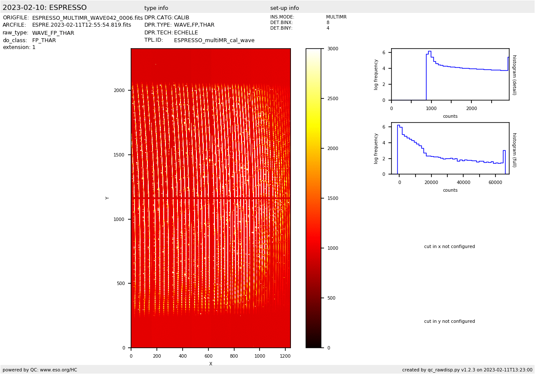Click the WAVE_FP_THAR raw_type value
Screen dimensions: 535x374
point(53,33)
